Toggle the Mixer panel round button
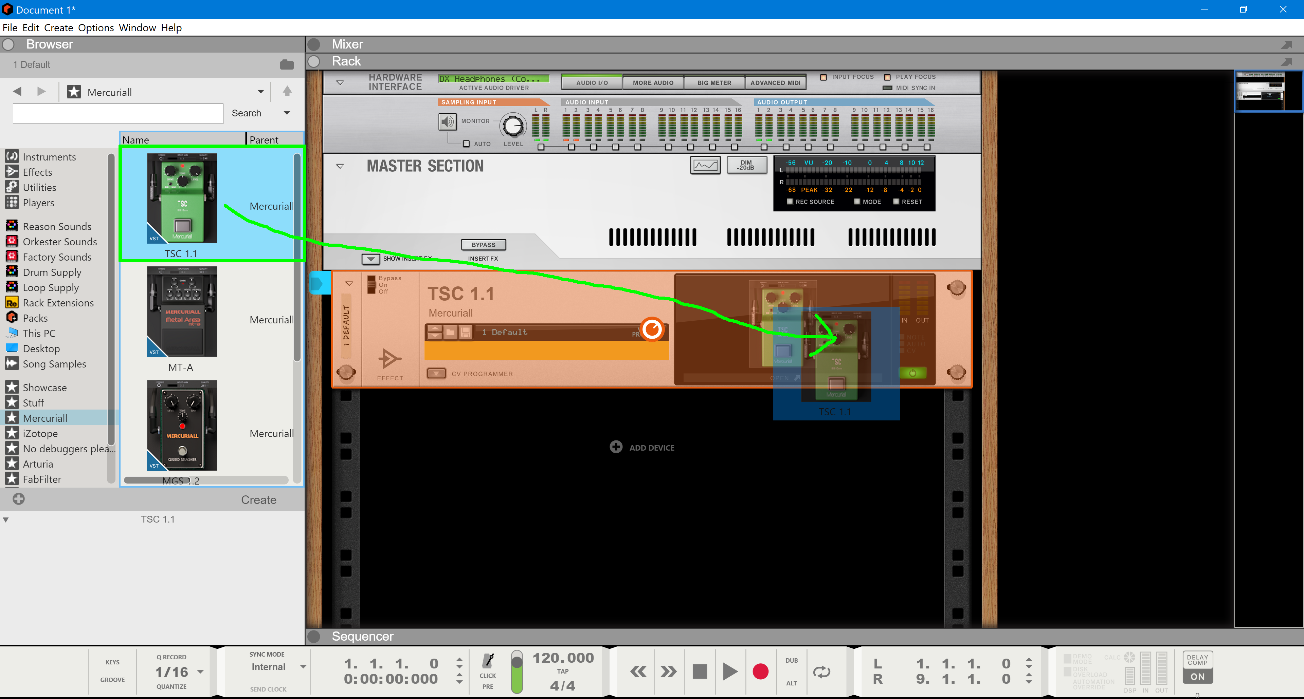This screenshot has height=699, width=1304. pyautogui.click(x=314, y=44)
